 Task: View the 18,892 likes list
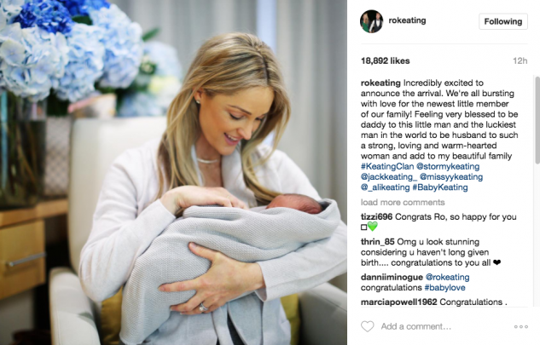click(385, 60)
